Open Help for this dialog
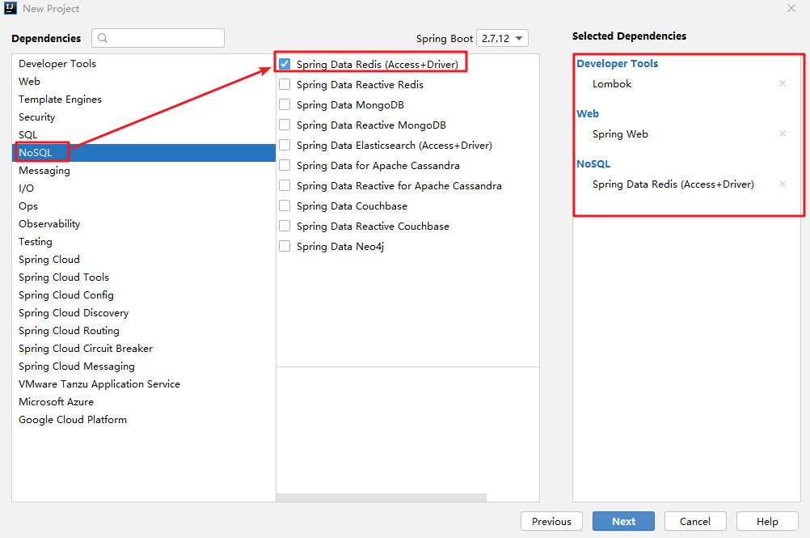This screenshot has height=538, width=810. 767,522
